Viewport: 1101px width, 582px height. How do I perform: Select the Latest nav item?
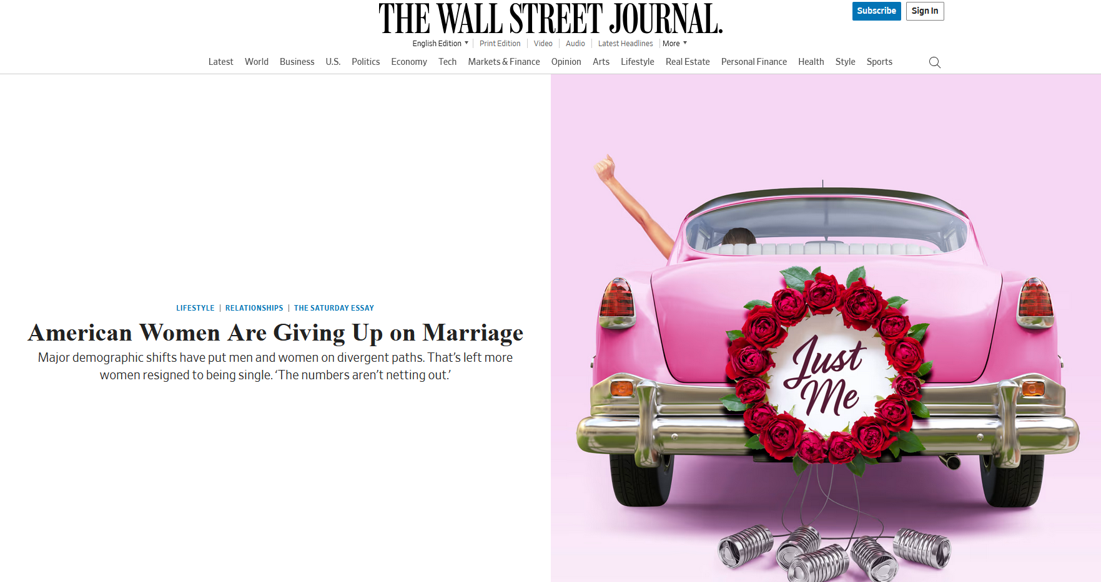(x=220, y=62)
